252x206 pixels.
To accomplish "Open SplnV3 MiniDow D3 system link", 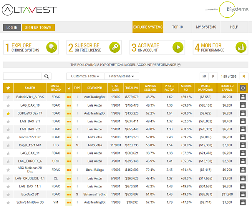I will (x=30, y=202).
